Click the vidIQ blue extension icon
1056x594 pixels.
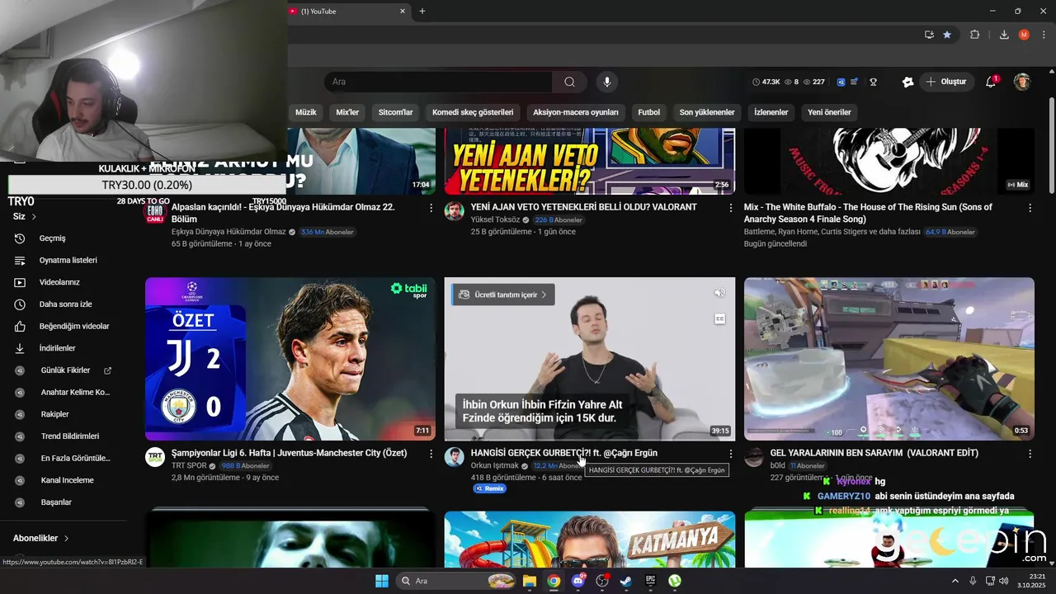tap(841, 82)
